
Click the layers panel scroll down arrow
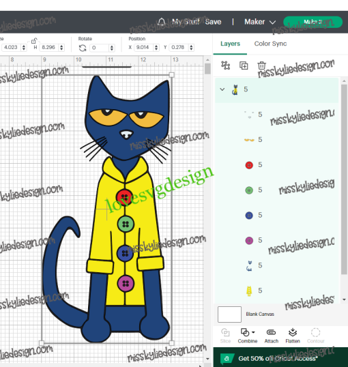[344, 299]
